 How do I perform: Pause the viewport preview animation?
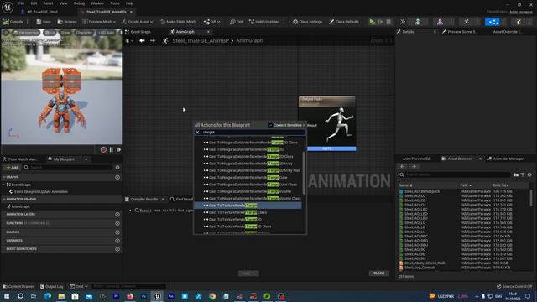(x=112, y=149)
